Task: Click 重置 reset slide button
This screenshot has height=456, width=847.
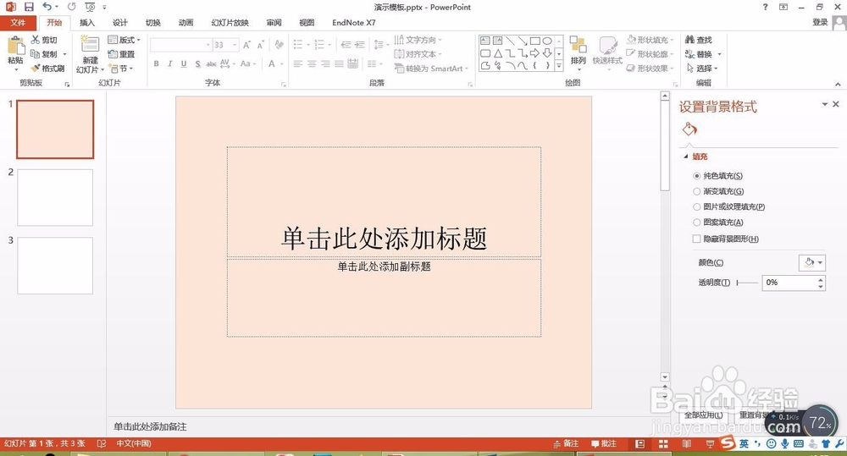Action: 121,54
